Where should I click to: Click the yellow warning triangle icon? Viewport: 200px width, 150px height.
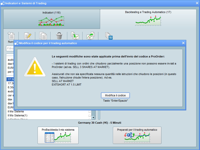pos(35,67)
